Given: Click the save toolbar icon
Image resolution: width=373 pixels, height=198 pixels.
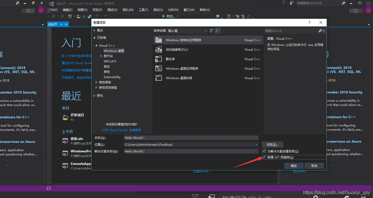Looking at the screenshot, I should point(84,16).
